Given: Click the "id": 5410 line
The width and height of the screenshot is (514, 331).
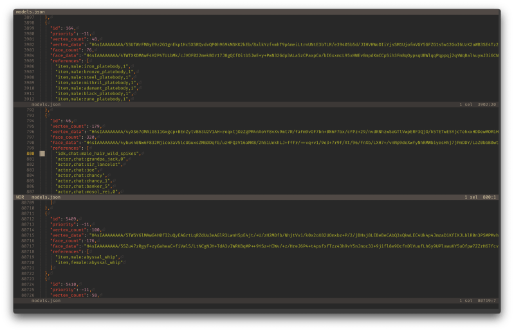Looking at the screenshot, I should pyautogui.click(x=64, y=284).
